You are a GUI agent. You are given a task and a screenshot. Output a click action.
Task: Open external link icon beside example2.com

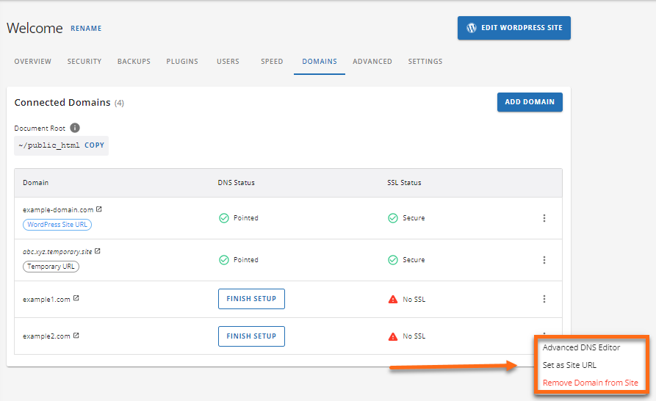pyautogui.click(x=76, y=336)
